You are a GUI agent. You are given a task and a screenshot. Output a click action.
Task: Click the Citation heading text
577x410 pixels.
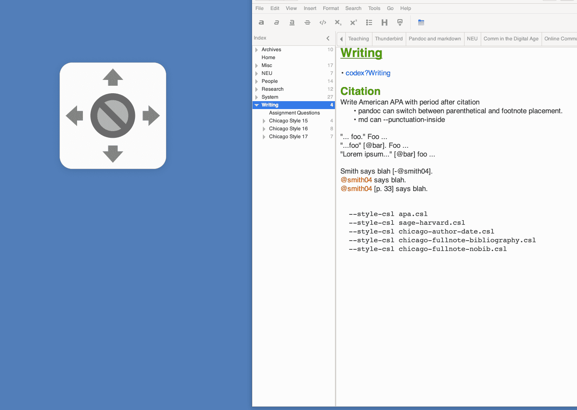[x=360, y=91]
